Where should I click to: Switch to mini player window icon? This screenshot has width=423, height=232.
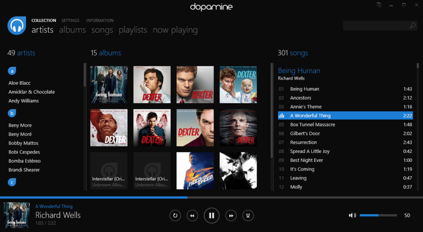pos(378,5)
